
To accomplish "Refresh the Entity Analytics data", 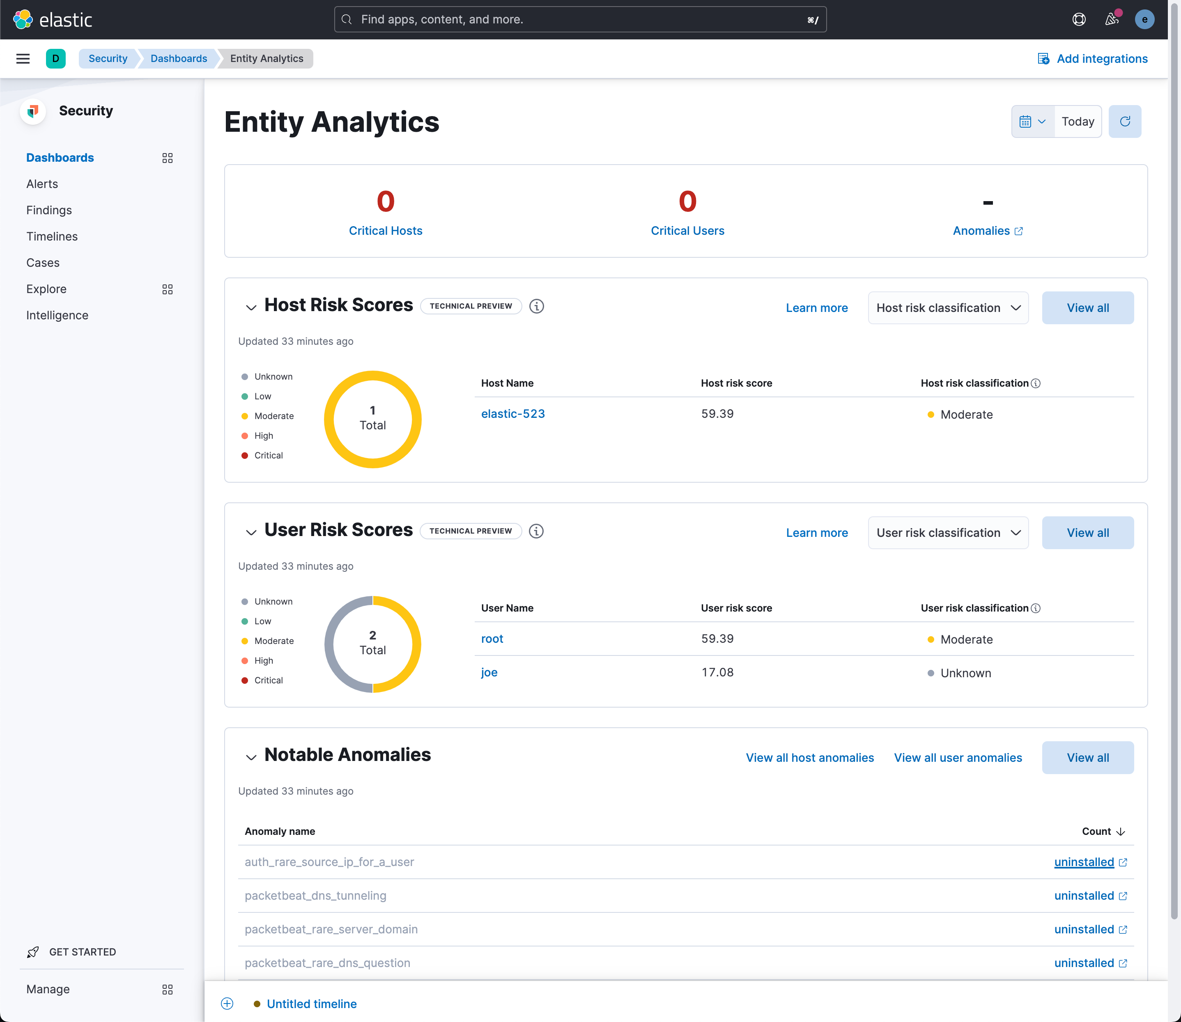I will pos(1124,121).
